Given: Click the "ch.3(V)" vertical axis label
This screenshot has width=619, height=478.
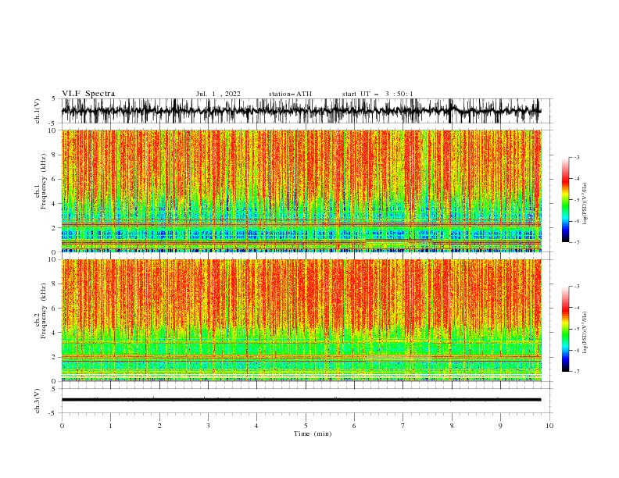Looking at the screenshot, I should (x=38, y=401).
